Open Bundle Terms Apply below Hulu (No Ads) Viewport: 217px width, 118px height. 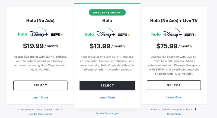pyautogui.click(x=40, y=114)
